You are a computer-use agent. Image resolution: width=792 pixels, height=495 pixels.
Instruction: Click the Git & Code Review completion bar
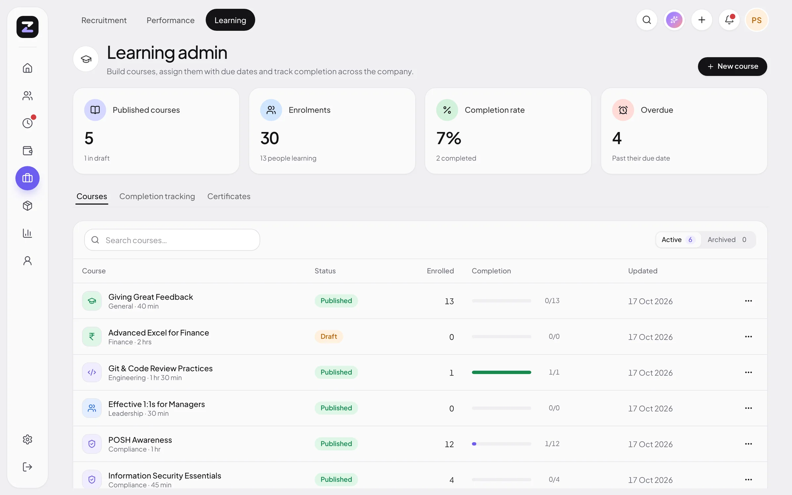point(501,372)
